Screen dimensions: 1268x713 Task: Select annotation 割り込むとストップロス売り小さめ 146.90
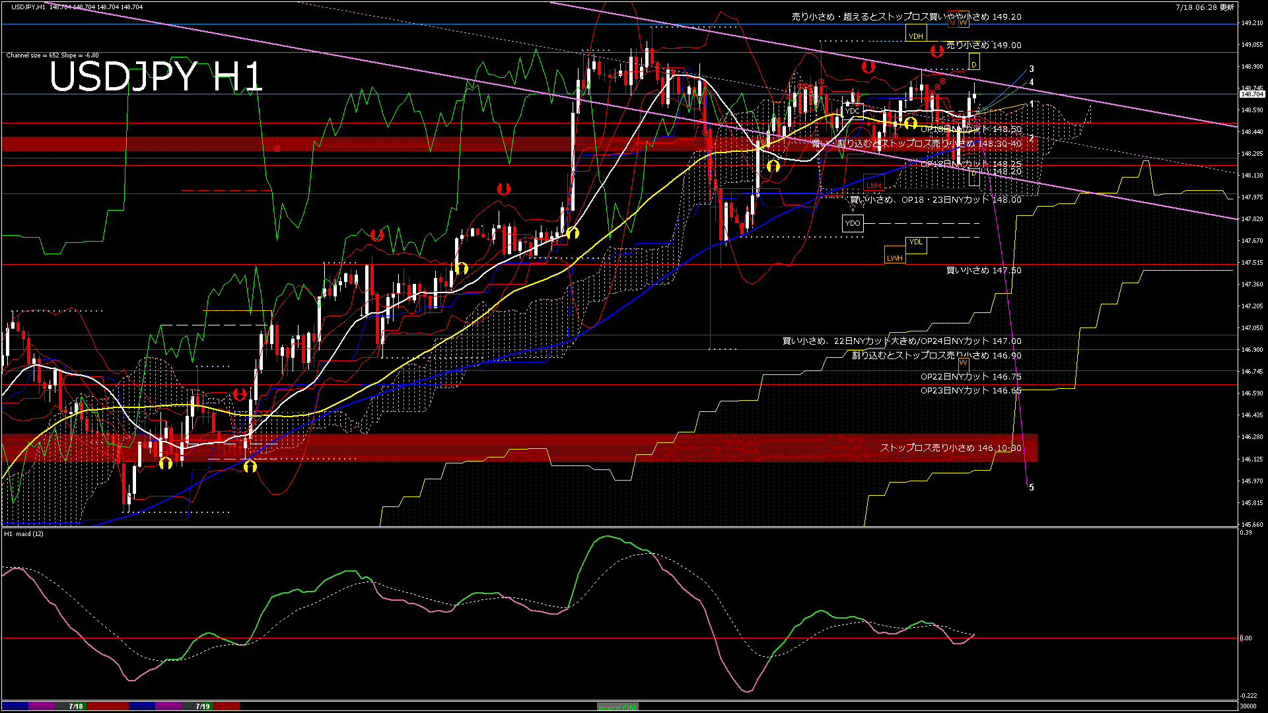click(x=936, y=355)
